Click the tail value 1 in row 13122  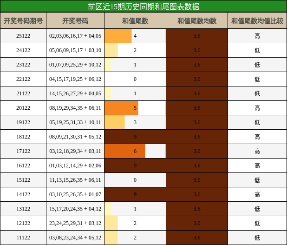(x=135, y=209)
